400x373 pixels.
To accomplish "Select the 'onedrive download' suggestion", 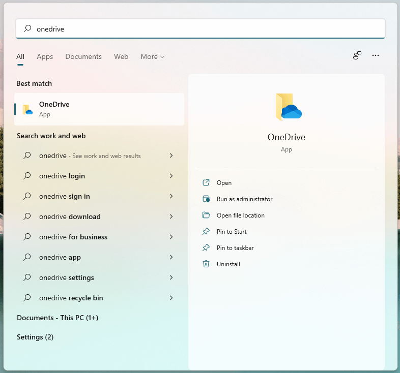I will pyautogui.click(x=99, y=217).
